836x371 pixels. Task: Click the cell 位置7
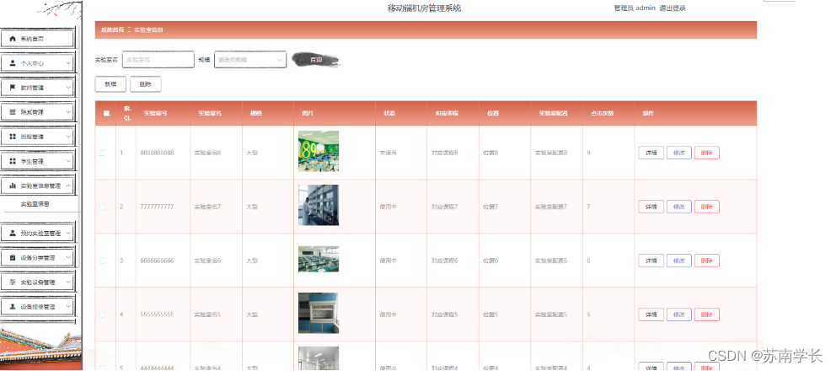click(490, 207)
